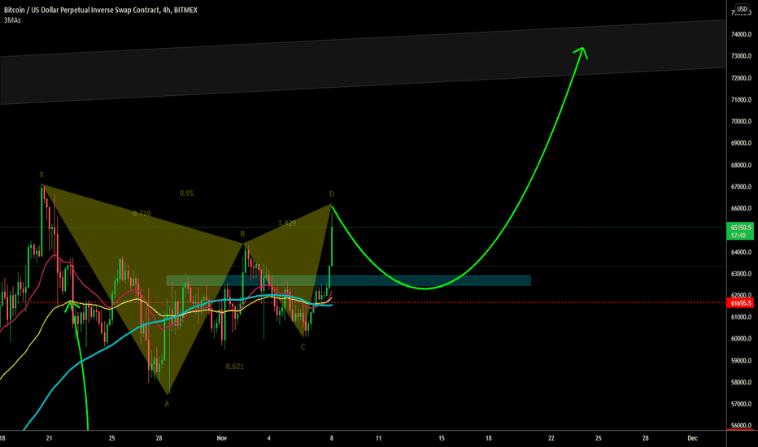Click the 0.719 ratio label on pattern
The height and width of the screenshot is (447, 758).
click(x=142, y=213)
